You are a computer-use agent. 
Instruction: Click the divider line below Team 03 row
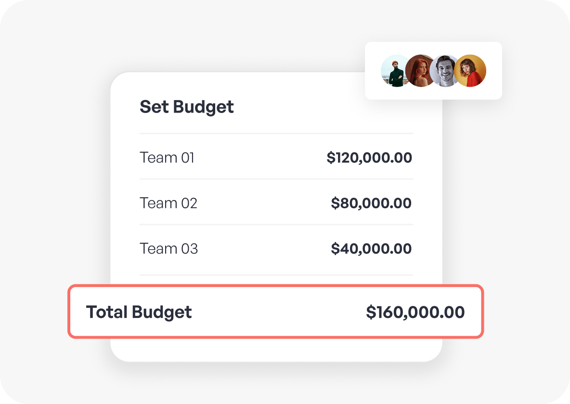pyautogui.click(x=276, y=275)
